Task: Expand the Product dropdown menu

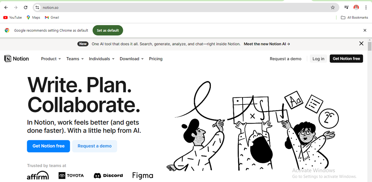Action: [x=51, y=59]
